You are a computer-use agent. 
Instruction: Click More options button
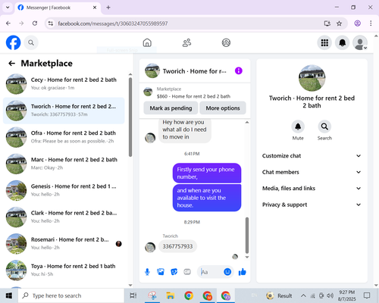(223, 108)
